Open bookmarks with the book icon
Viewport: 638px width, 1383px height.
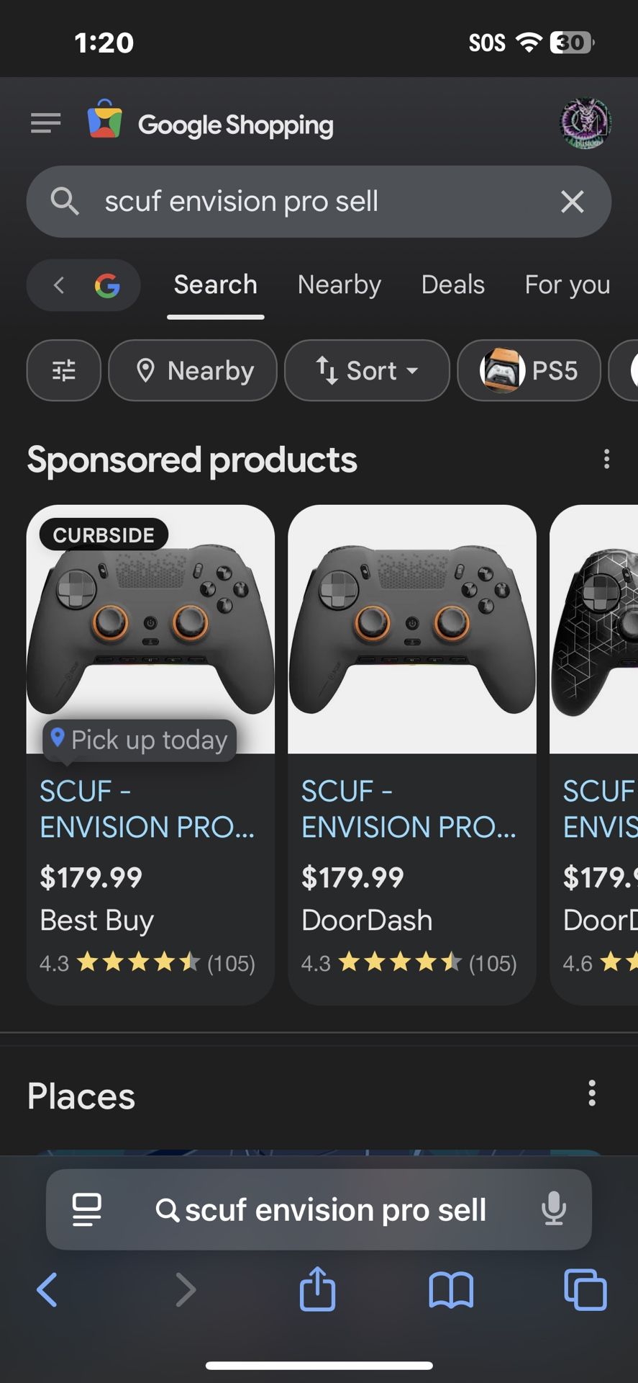[x=450, y=1290]
